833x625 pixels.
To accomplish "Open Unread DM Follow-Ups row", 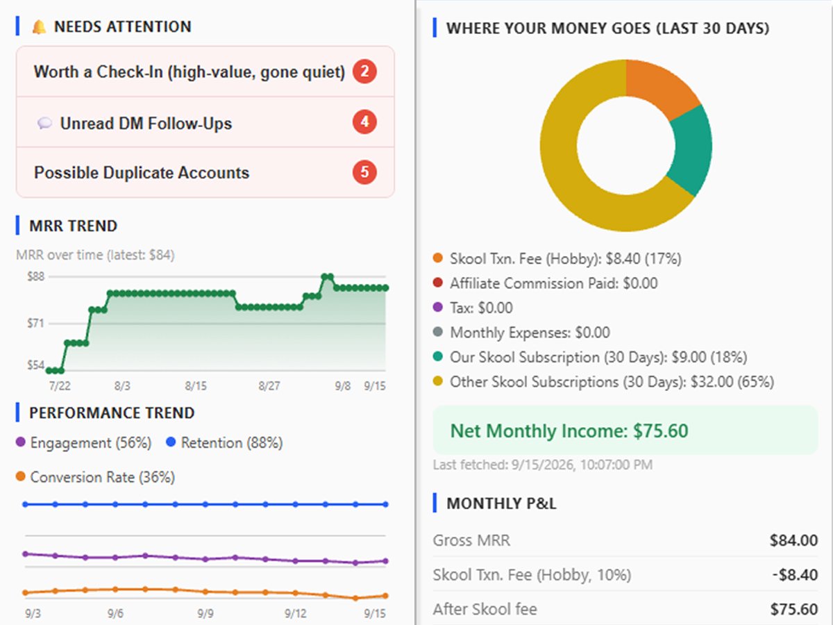I will pos(205,122).
